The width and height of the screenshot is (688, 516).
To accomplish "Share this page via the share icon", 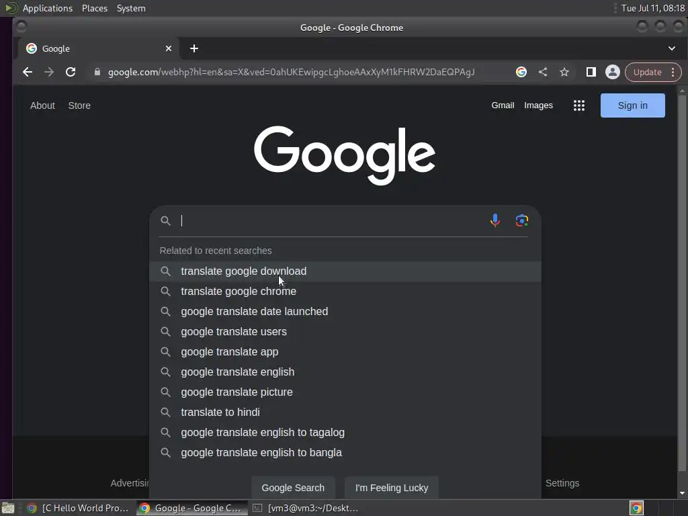I will [543, 72].
